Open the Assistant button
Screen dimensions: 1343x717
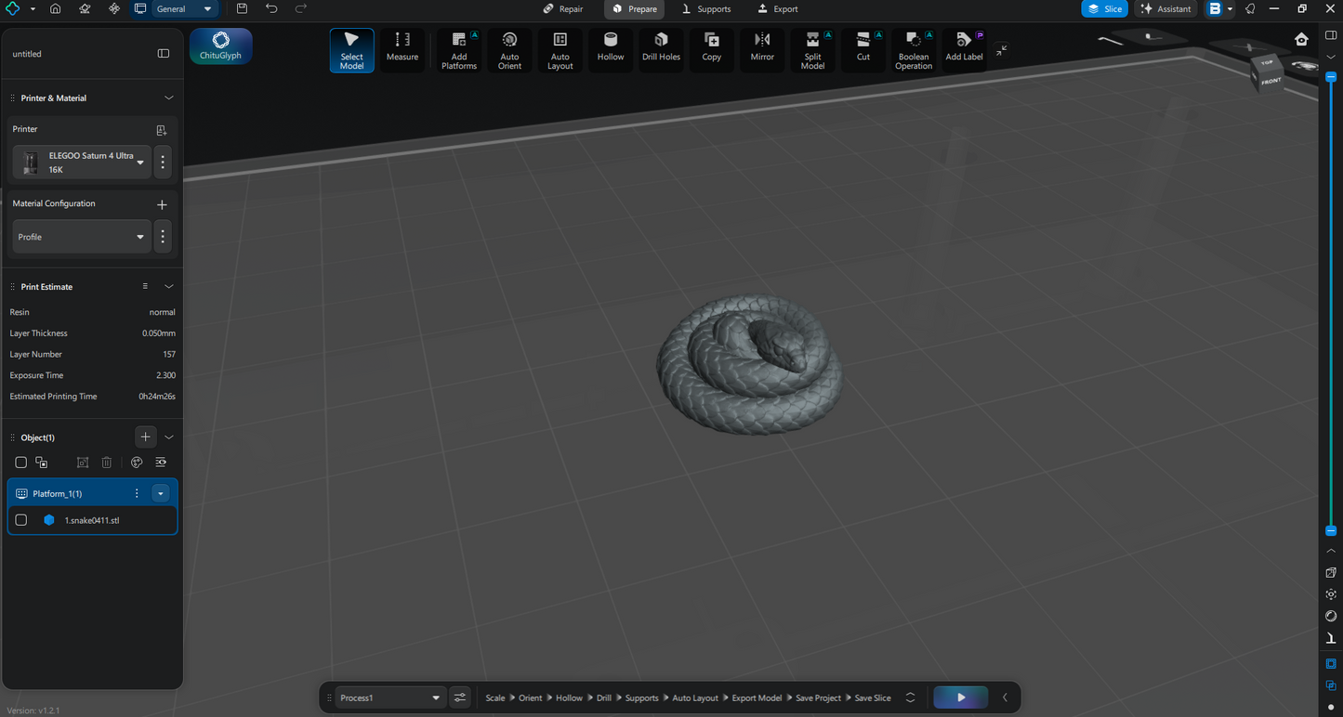[1165, 9]
